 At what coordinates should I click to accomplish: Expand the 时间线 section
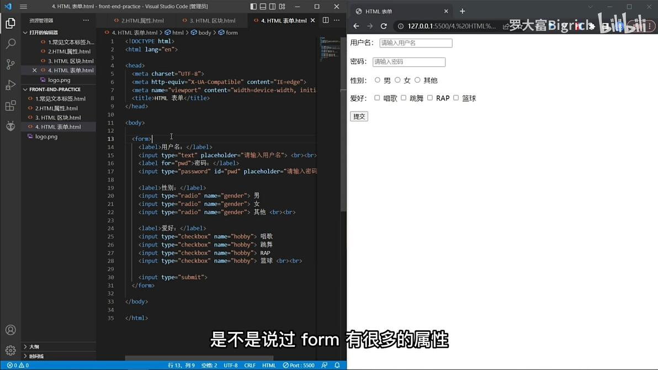[x=59, y=356]
